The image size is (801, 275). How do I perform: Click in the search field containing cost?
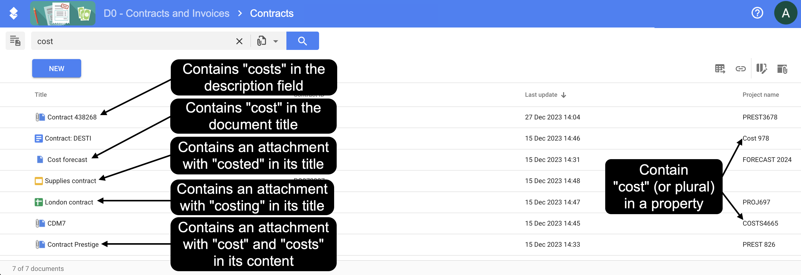pyautogui.click(x=134, y=41)
